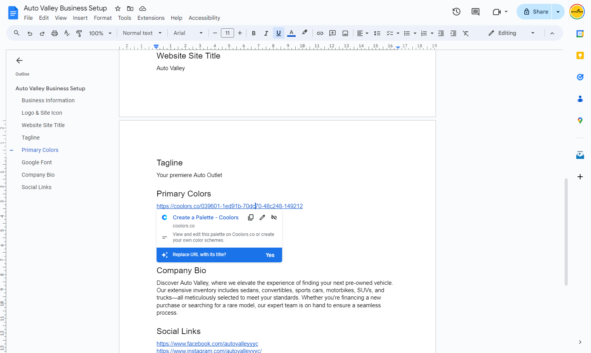
Task: Open line and paragraph spacing
Action: 377,33
